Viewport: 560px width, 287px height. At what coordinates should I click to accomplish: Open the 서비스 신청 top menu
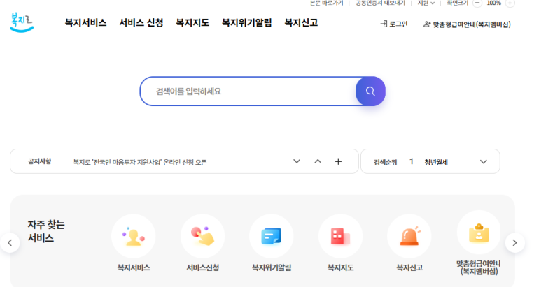(141, 23)
